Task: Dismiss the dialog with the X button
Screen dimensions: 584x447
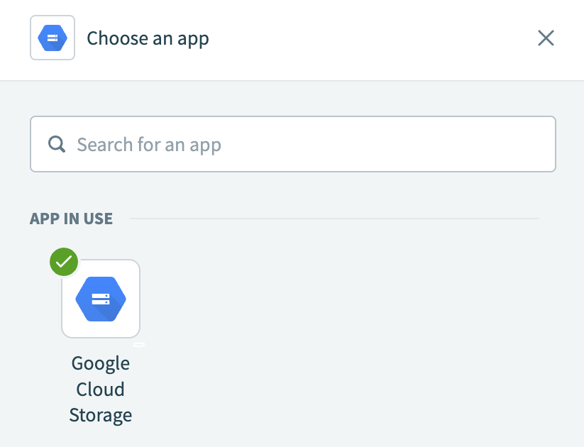Action: (x=546, y=38)
